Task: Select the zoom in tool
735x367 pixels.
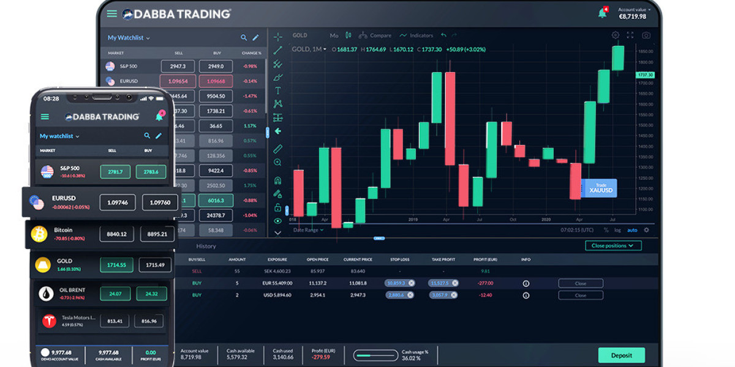Action: pyautogui.click(x=277, y=163)
